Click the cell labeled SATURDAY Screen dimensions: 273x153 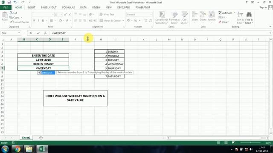coord(116,76)
